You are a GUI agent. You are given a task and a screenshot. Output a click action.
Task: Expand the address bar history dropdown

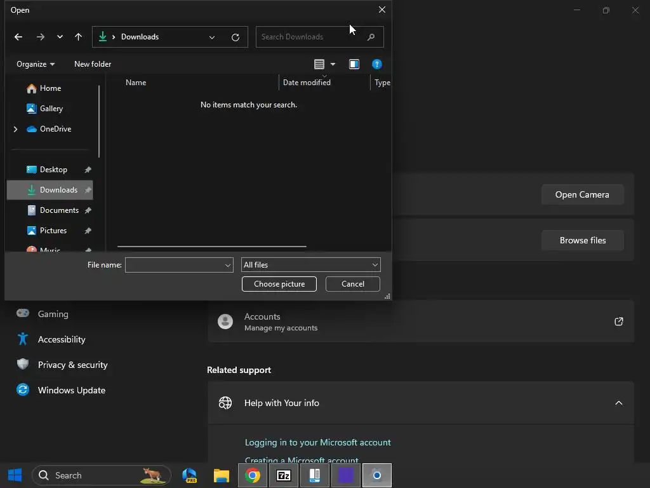[212, 37]
